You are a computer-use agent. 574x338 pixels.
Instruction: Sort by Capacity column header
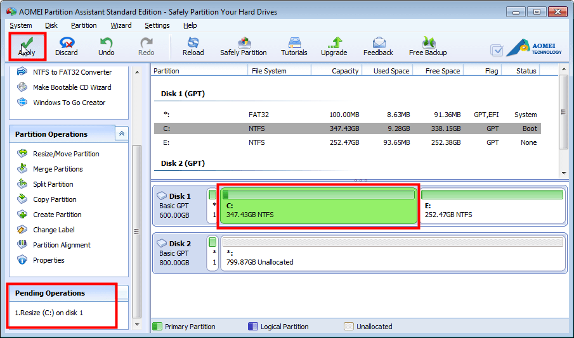[337, 71]
